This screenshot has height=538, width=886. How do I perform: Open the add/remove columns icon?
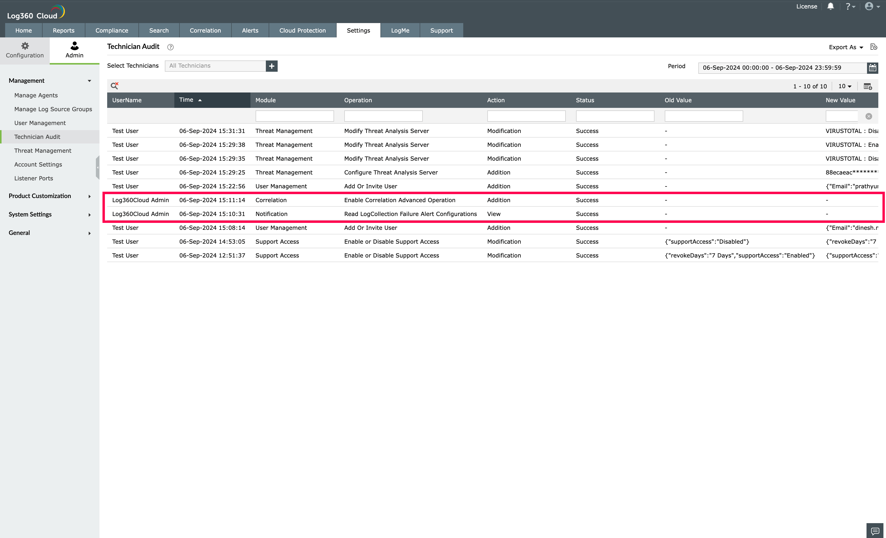tap(868, 86)
